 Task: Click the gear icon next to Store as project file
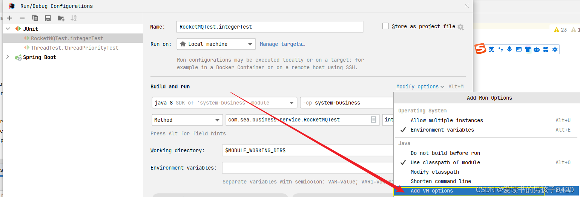click(x=460, y=27)
